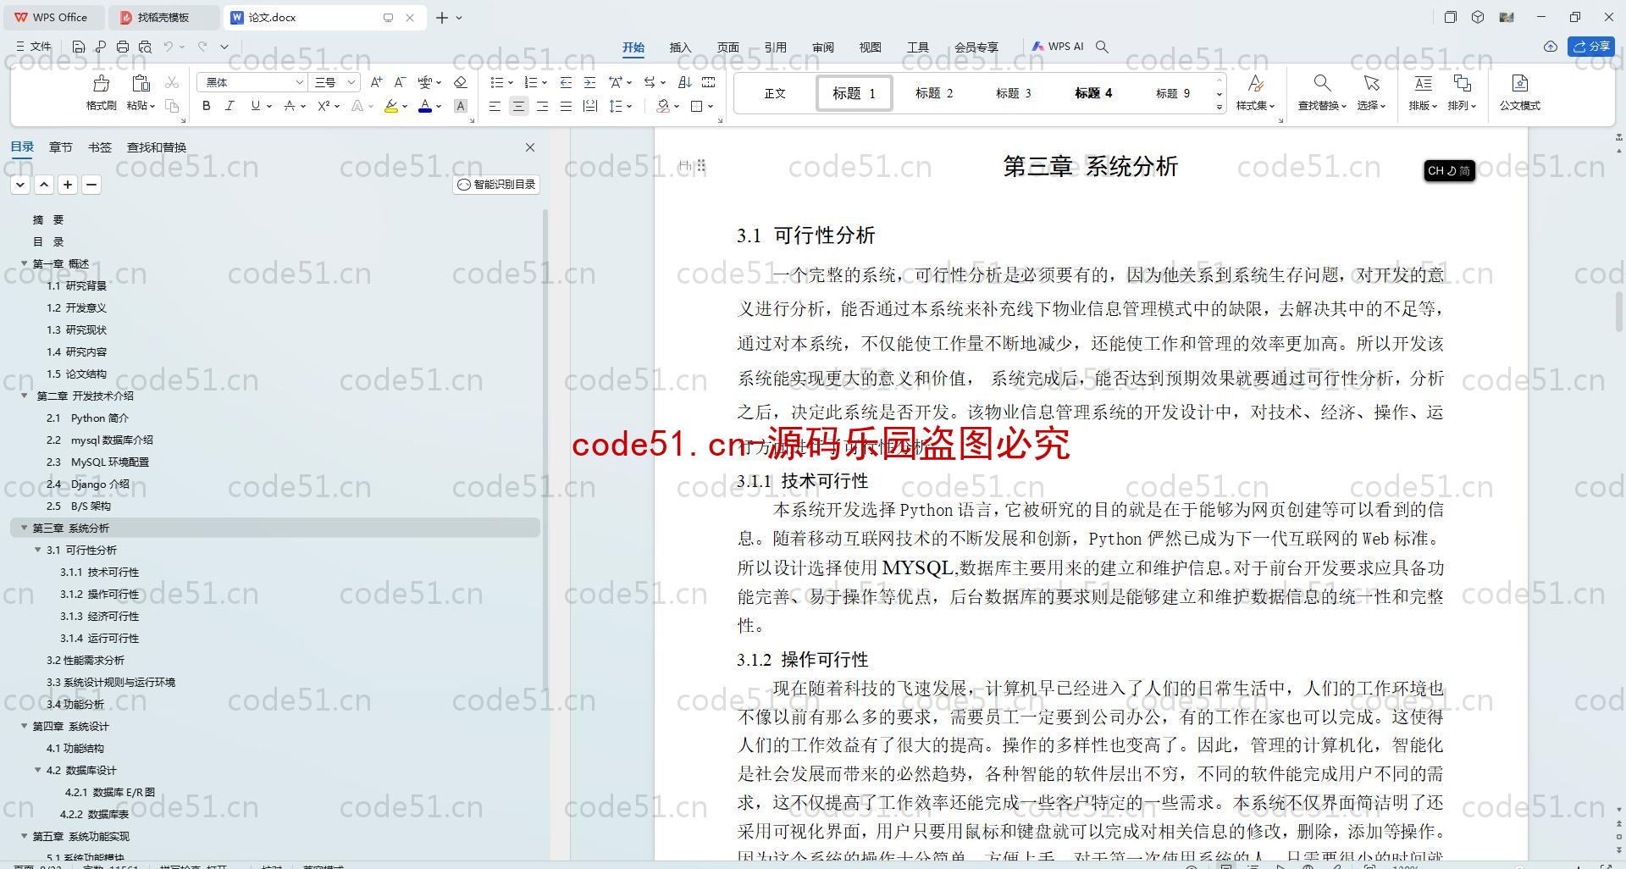
Task: Click the Justify alignment icon
Action: point(566,106)
